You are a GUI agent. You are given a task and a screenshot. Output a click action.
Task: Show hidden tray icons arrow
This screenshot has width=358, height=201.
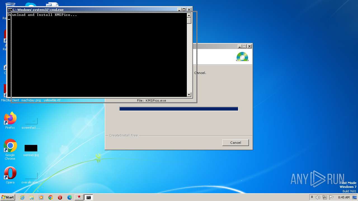(x=312, y=197)
